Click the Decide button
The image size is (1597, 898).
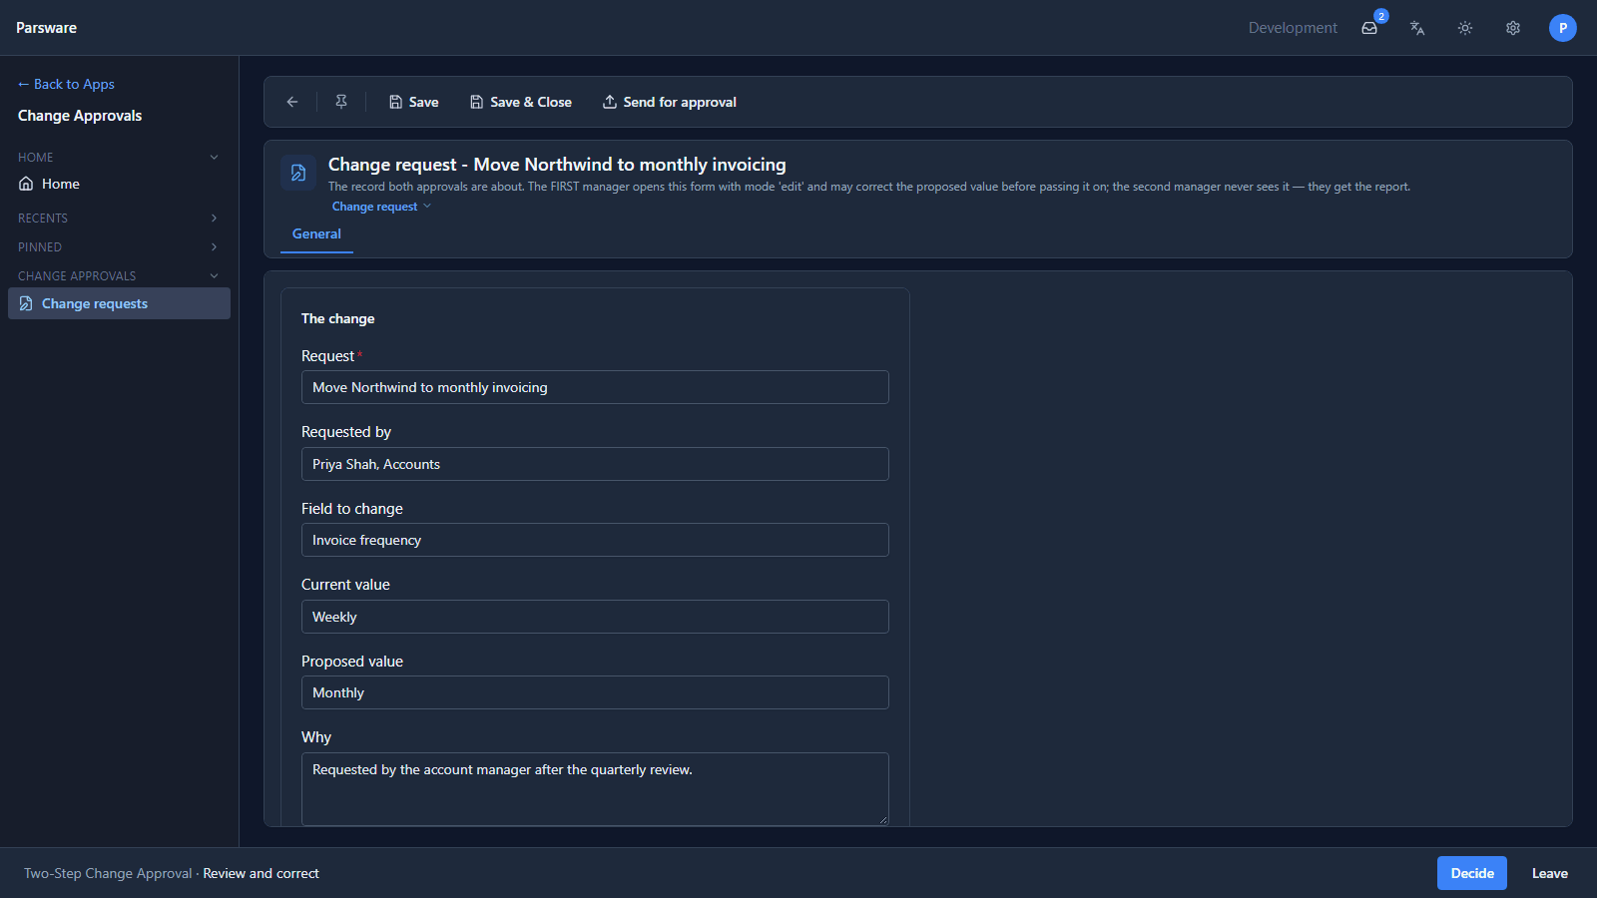1472,873
